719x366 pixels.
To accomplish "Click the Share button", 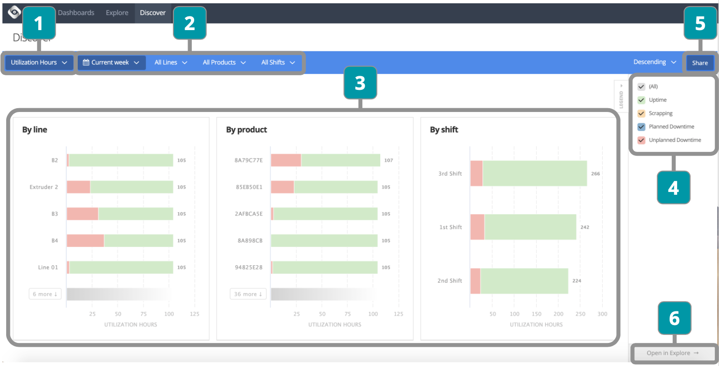I will pos(700,63).
